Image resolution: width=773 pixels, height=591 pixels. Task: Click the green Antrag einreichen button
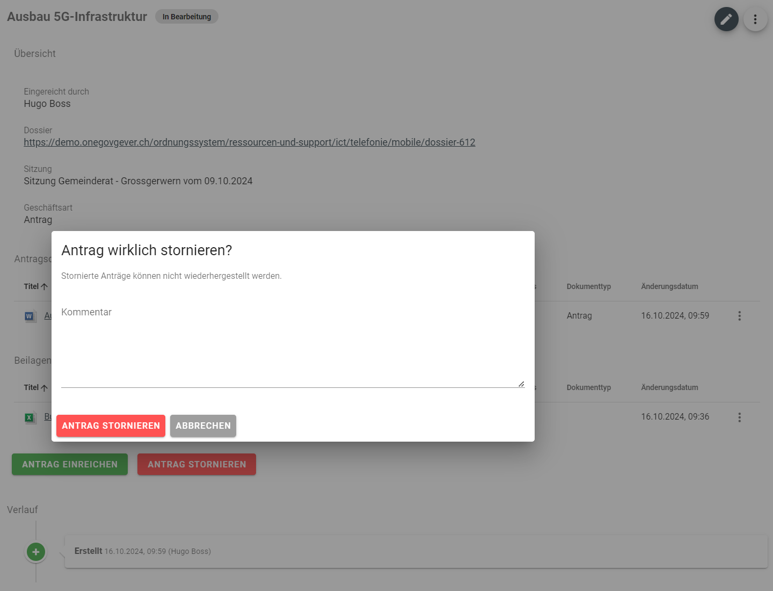tap(70, 464)
